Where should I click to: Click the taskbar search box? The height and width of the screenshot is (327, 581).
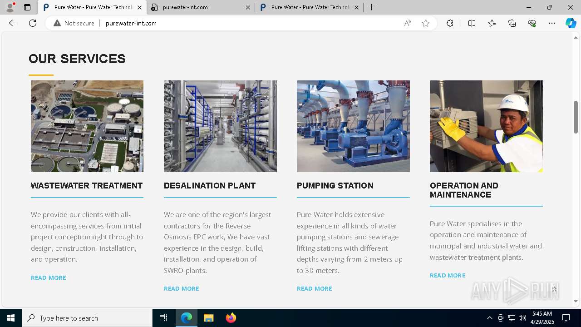87,318
